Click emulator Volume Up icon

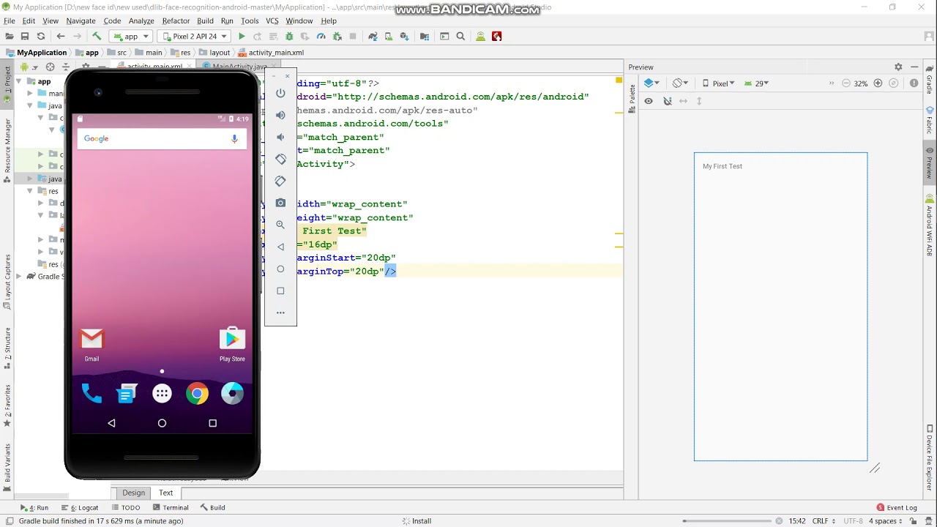coord(280,115)
